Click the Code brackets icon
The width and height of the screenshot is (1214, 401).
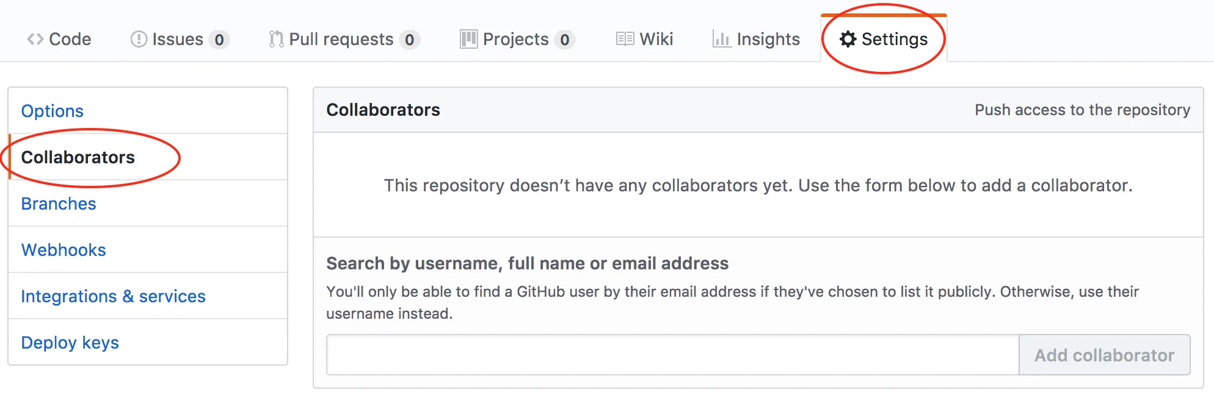tap(35, 40)
